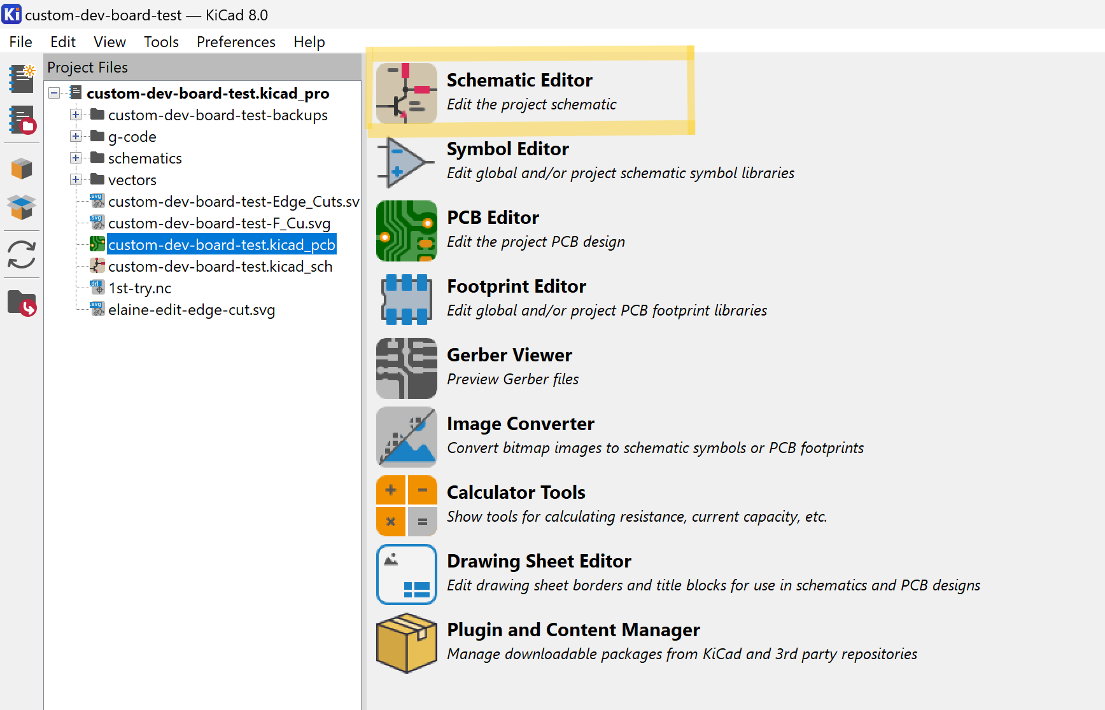The width and height of the screenshot is (1105, 710).
Task: Click 'Preview Gerber files' description
Action: (x=512, y=379)
